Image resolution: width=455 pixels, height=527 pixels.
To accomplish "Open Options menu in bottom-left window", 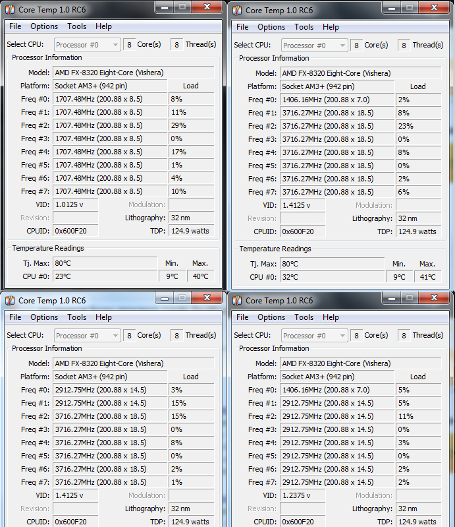I will 44,317.
